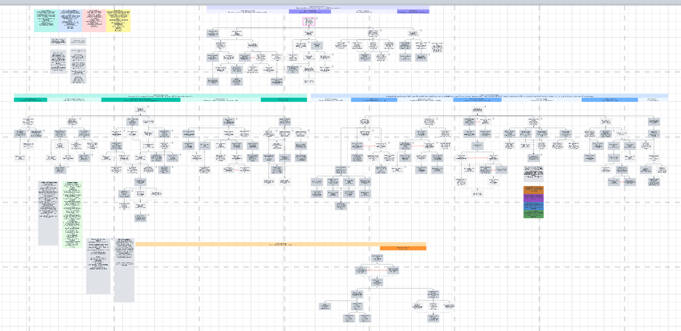Select the teal sticky note in the top-left group
Image resolution: width=681 pixels, height=331 pixels.
[46, 21]
